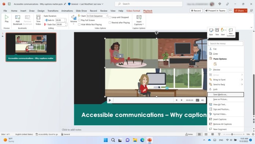Click the Play preview icon in ribbon

(x=7, y=17)
